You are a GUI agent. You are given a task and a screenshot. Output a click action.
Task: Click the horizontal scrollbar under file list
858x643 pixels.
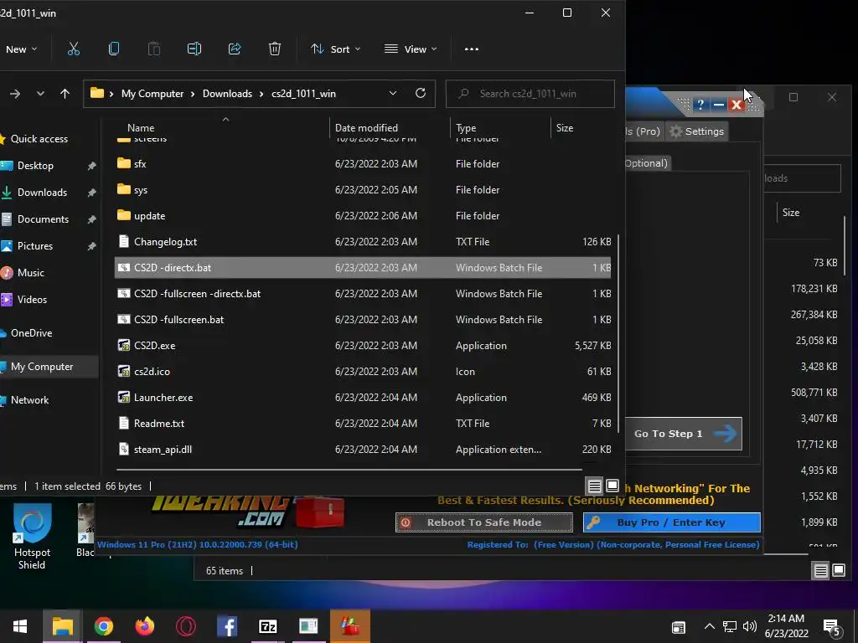click(349, 469)
